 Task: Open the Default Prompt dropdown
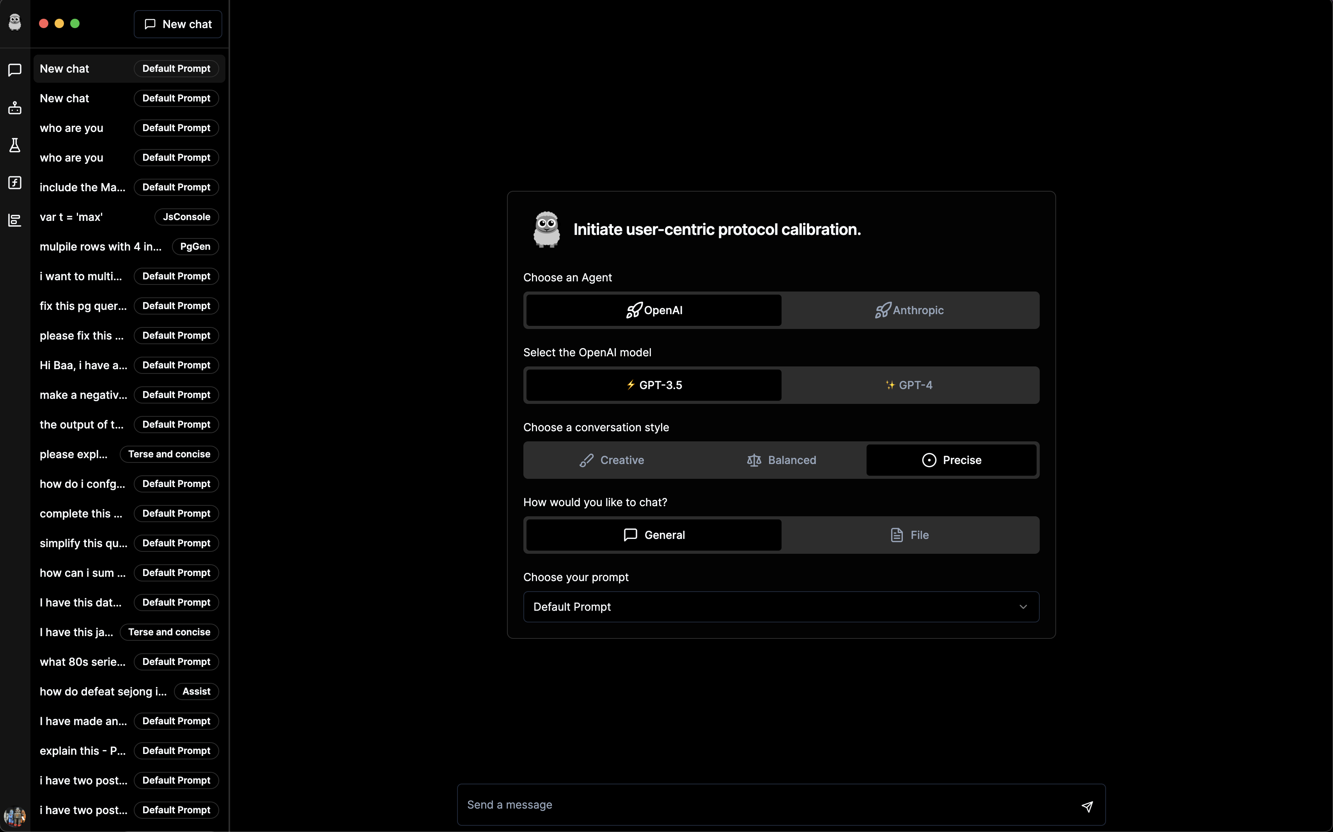click(781, 607)
